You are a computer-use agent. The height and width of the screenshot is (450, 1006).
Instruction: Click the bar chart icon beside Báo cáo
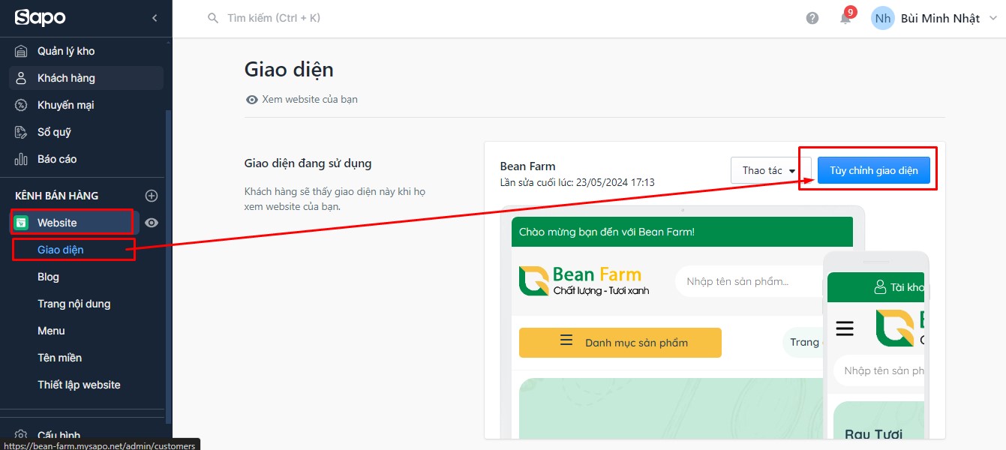[22, 159]
